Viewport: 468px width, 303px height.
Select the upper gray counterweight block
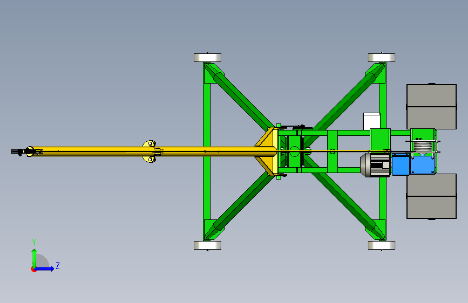pyautogui.click(x=432, y=107)
